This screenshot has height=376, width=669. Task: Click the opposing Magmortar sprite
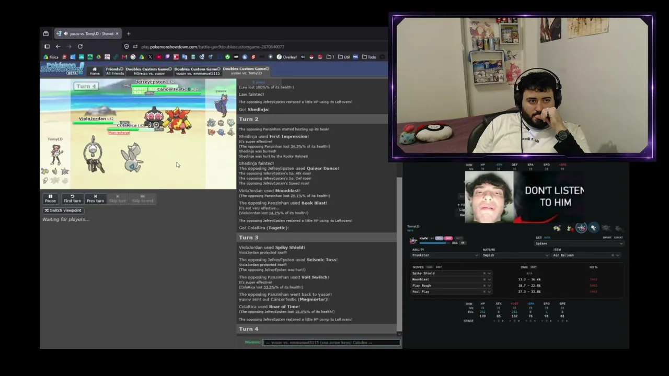[x=177, y=120]
